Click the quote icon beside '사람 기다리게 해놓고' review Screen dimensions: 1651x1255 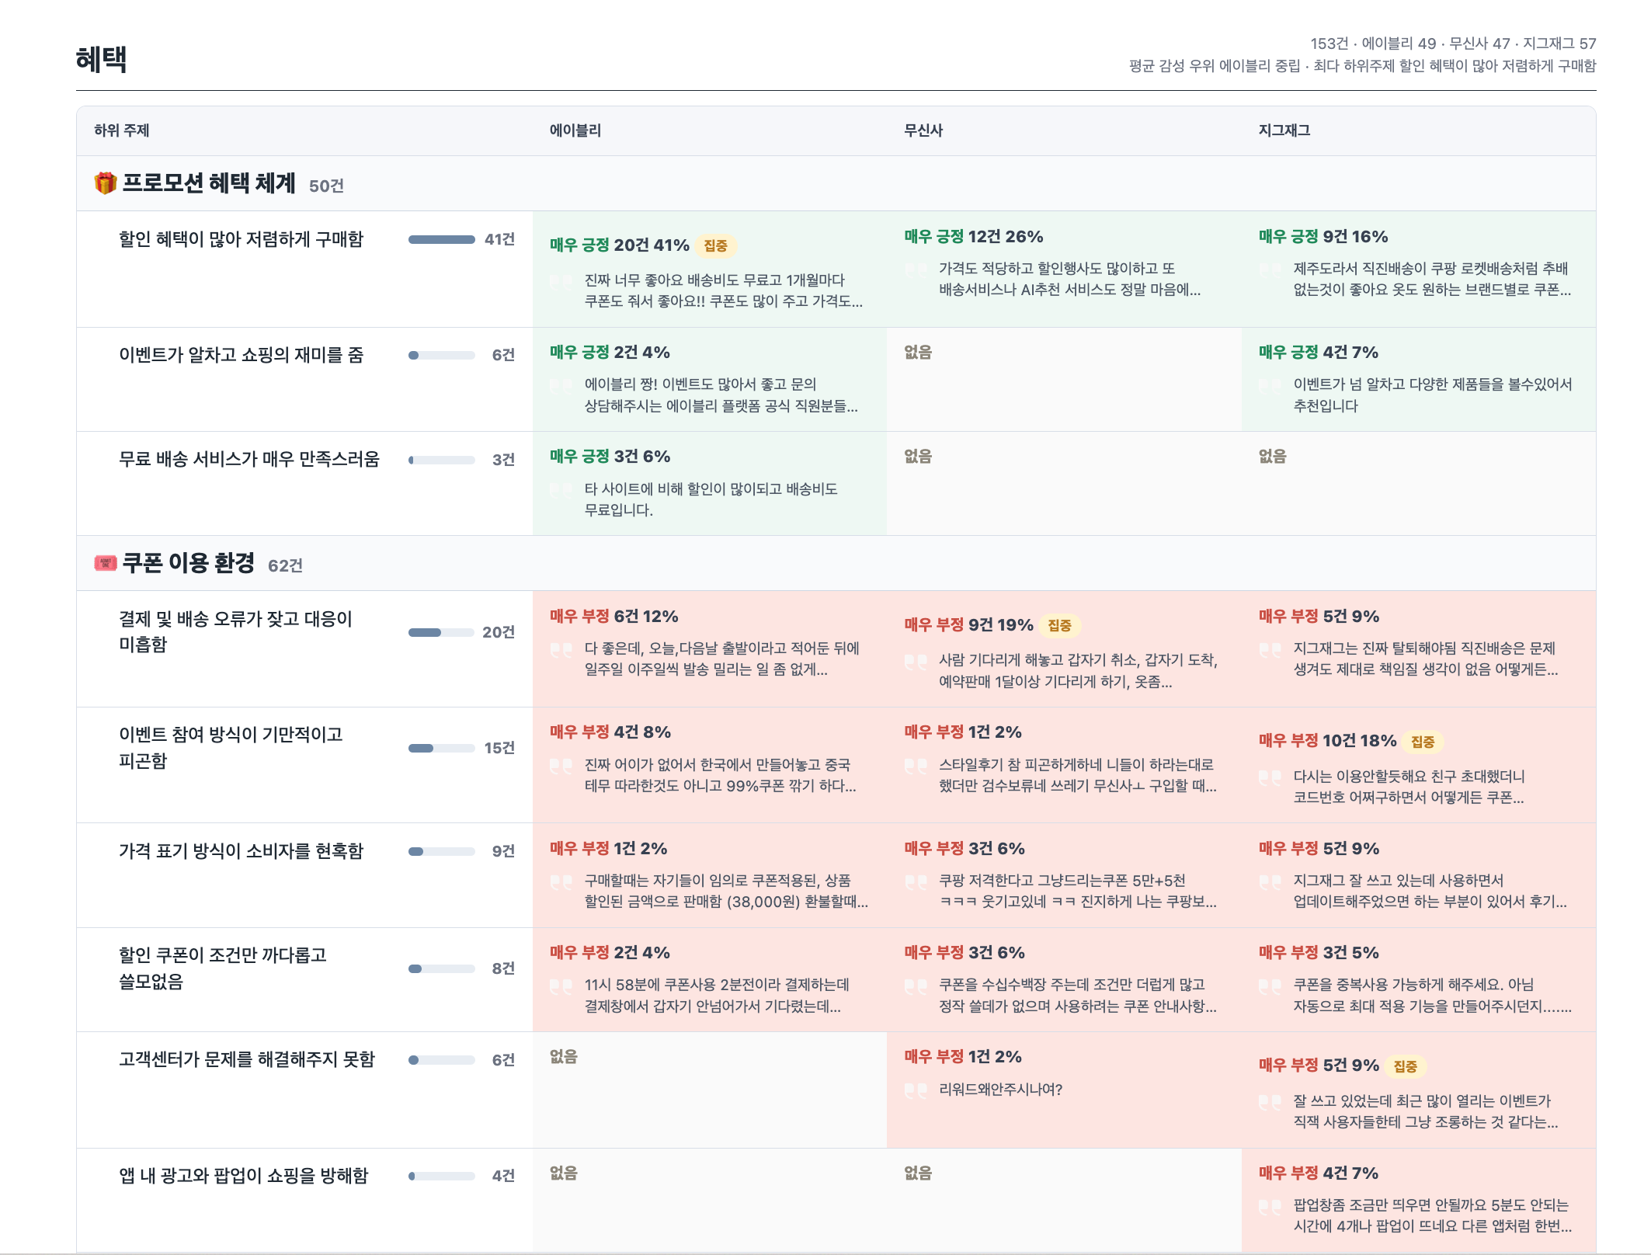click(x=916, y=662)
